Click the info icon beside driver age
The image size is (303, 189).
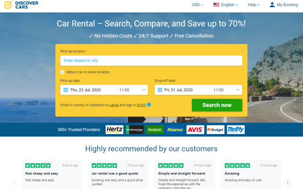(x=149, y=105)
